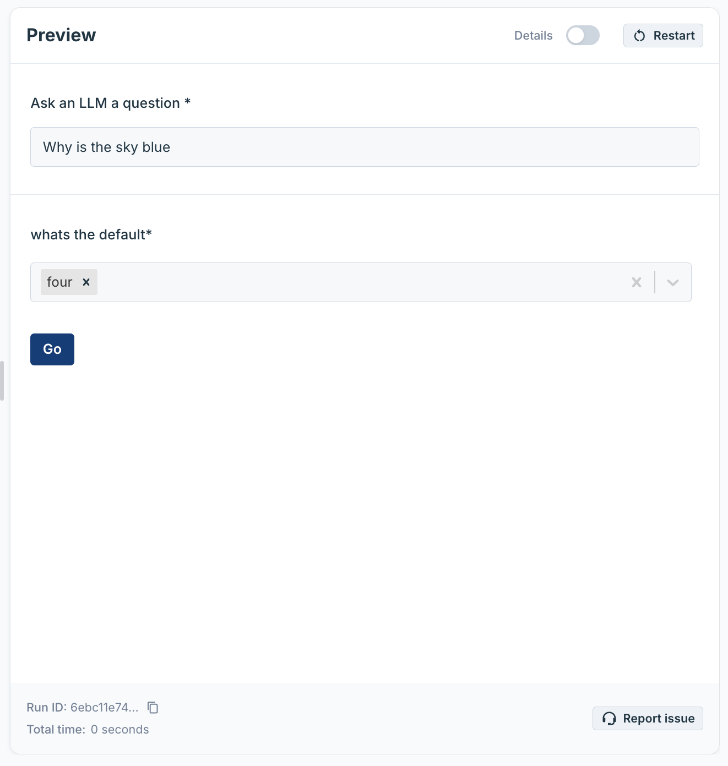The height and width of the screenshot is (766, 728).
Task: Clear all selections in the default field
Action: point(637,282)
